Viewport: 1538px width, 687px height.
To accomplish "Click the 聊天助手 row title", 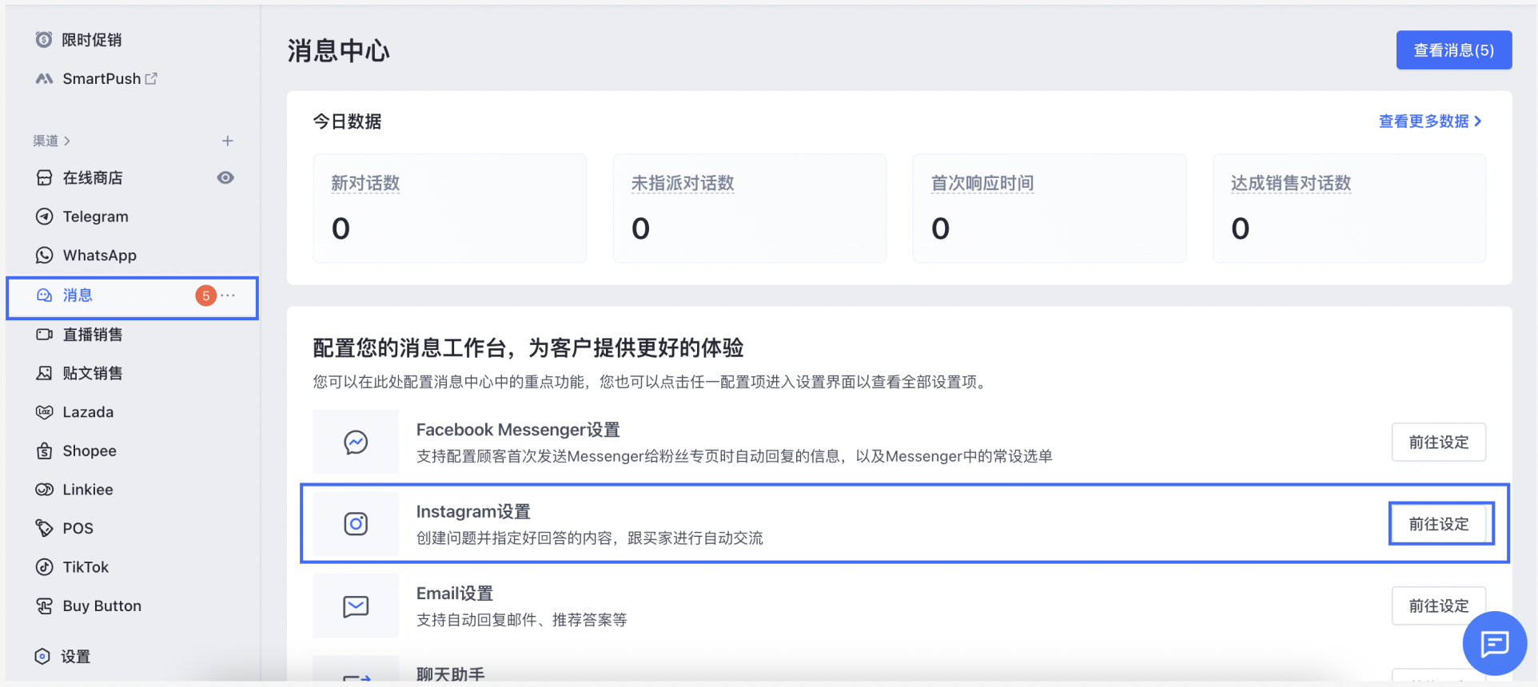I will pos(451,674).
